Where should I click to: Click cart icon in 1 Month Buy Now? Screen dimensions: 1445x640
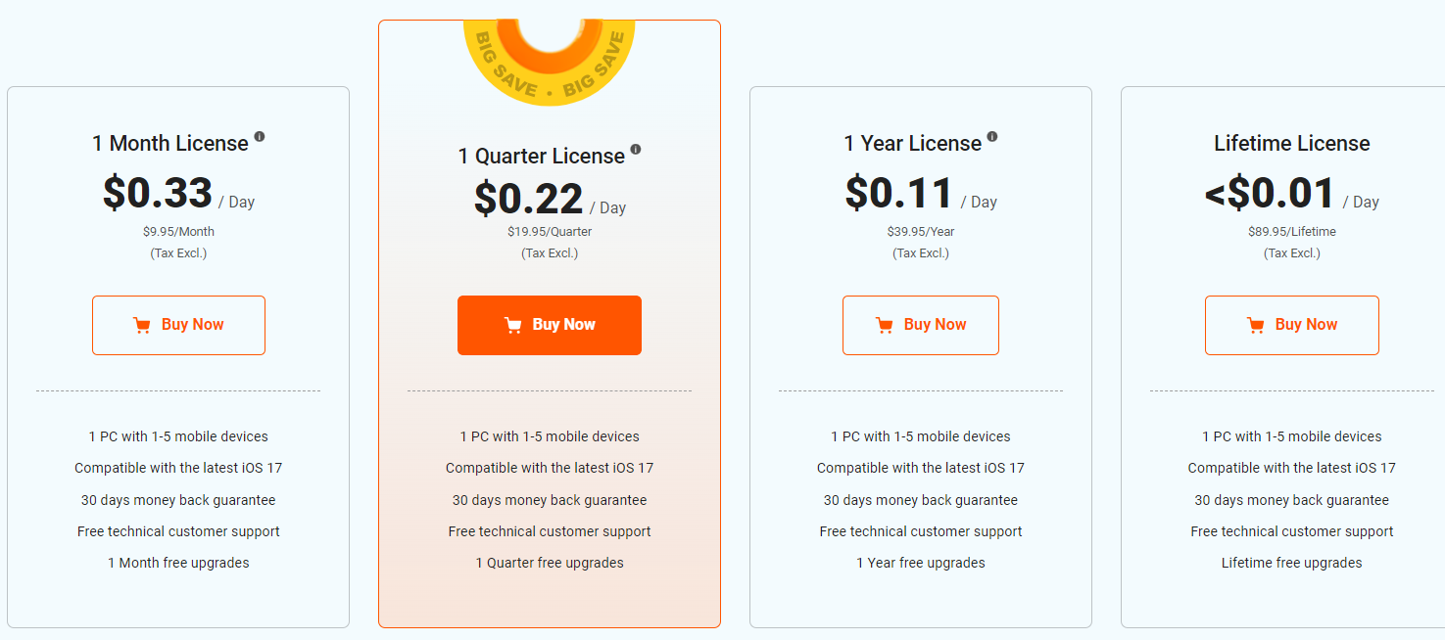point(142,325)
